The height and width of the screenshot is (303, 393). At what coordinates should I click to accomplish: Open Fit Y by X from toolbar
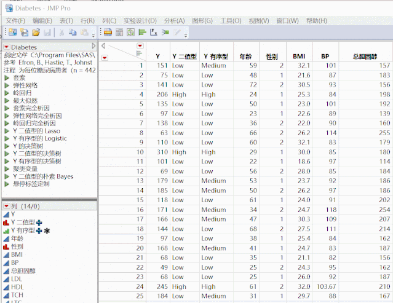coord(154,33)
